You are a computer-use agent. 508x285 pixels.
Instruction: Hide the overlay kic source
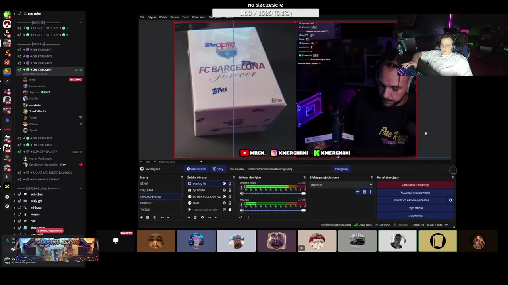point(224,184)
